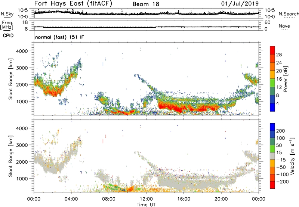
Task: Click the '4' tick on Power color bar
Action: pyautogui.click(x=278, y=103)
